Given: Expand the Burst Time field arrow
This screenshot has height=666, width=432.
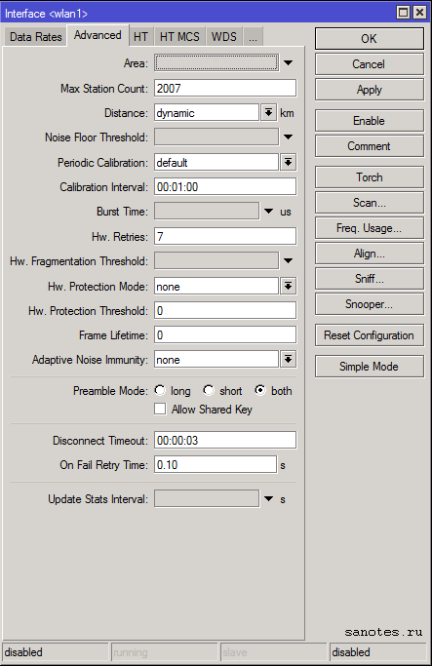Looking at the screenshot, I should (268, 211).
